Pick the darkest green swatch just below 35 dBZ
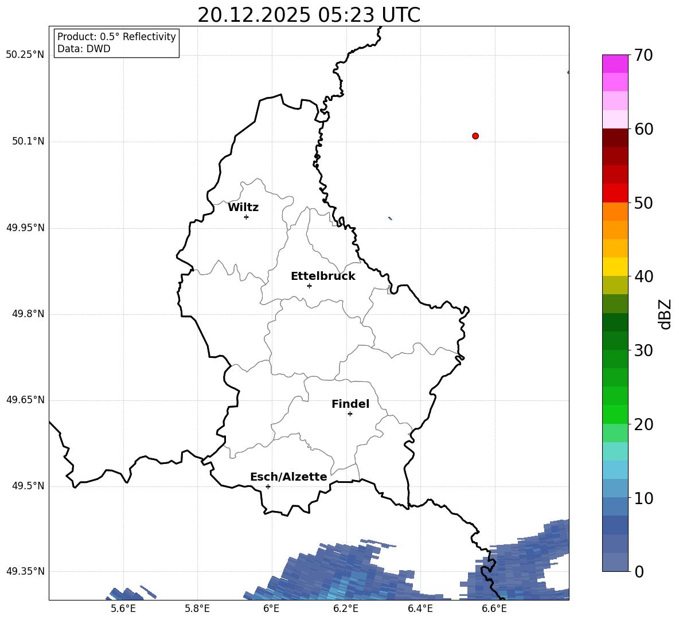 615,322
